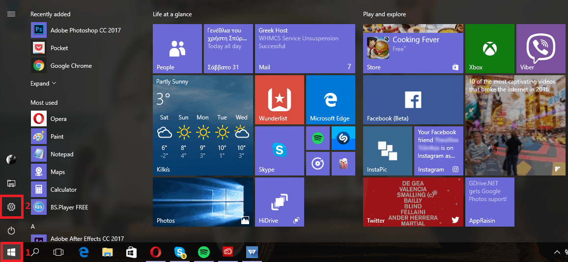Open the Microsoft Edge tile
The width and height of the screenshot is (568, 262).
[x=330, y=100]
